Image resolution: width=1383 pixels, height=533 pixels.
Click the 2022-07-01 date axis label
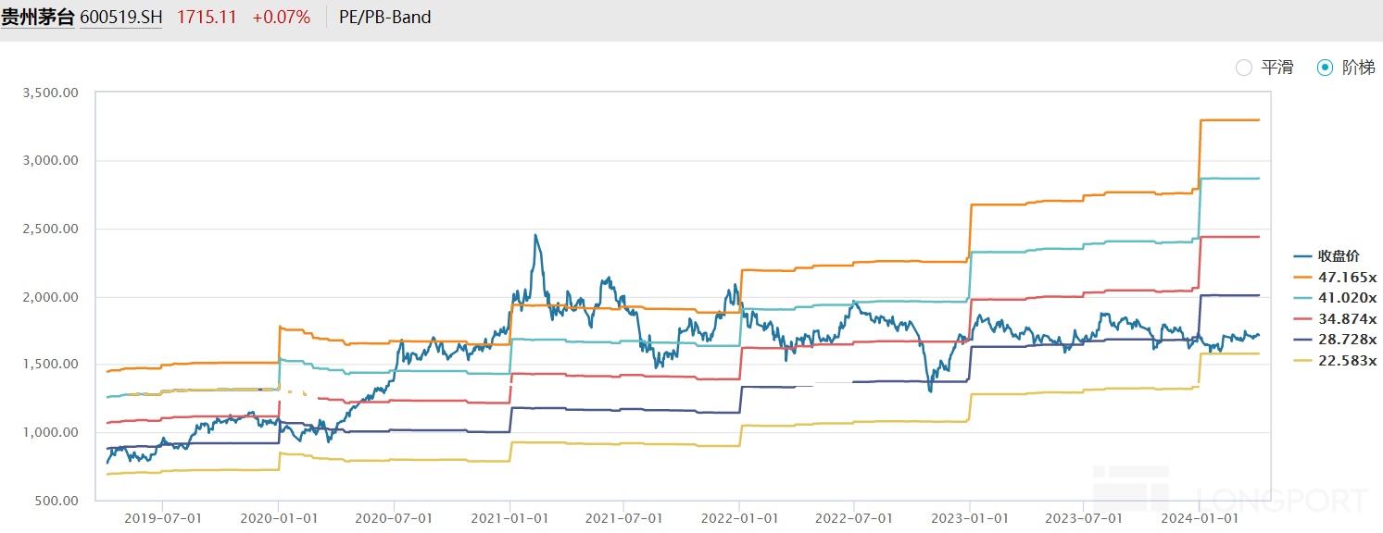point(855,519)
